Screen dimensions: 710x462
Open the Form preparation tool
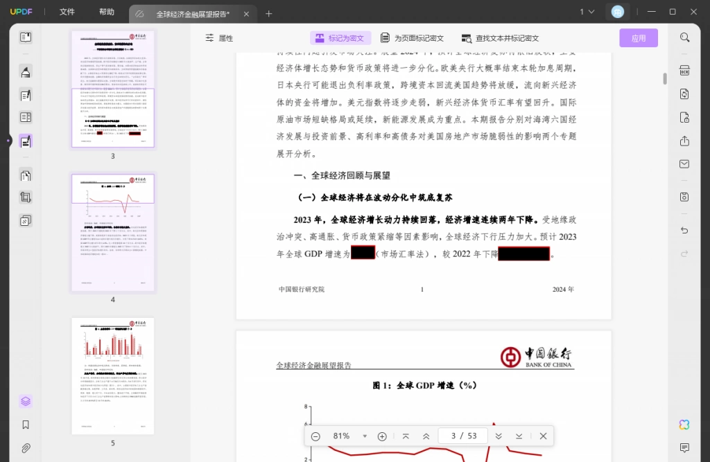26,117
